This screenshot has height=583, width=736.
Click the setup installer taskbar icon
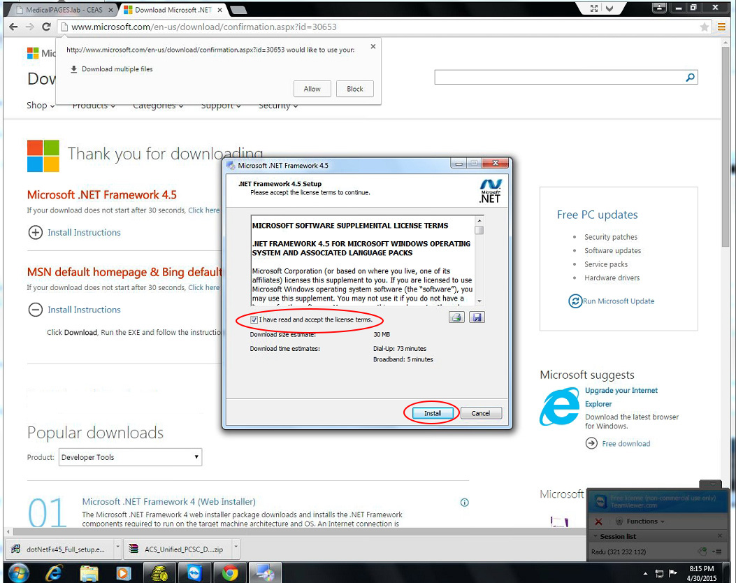[265, 573]
